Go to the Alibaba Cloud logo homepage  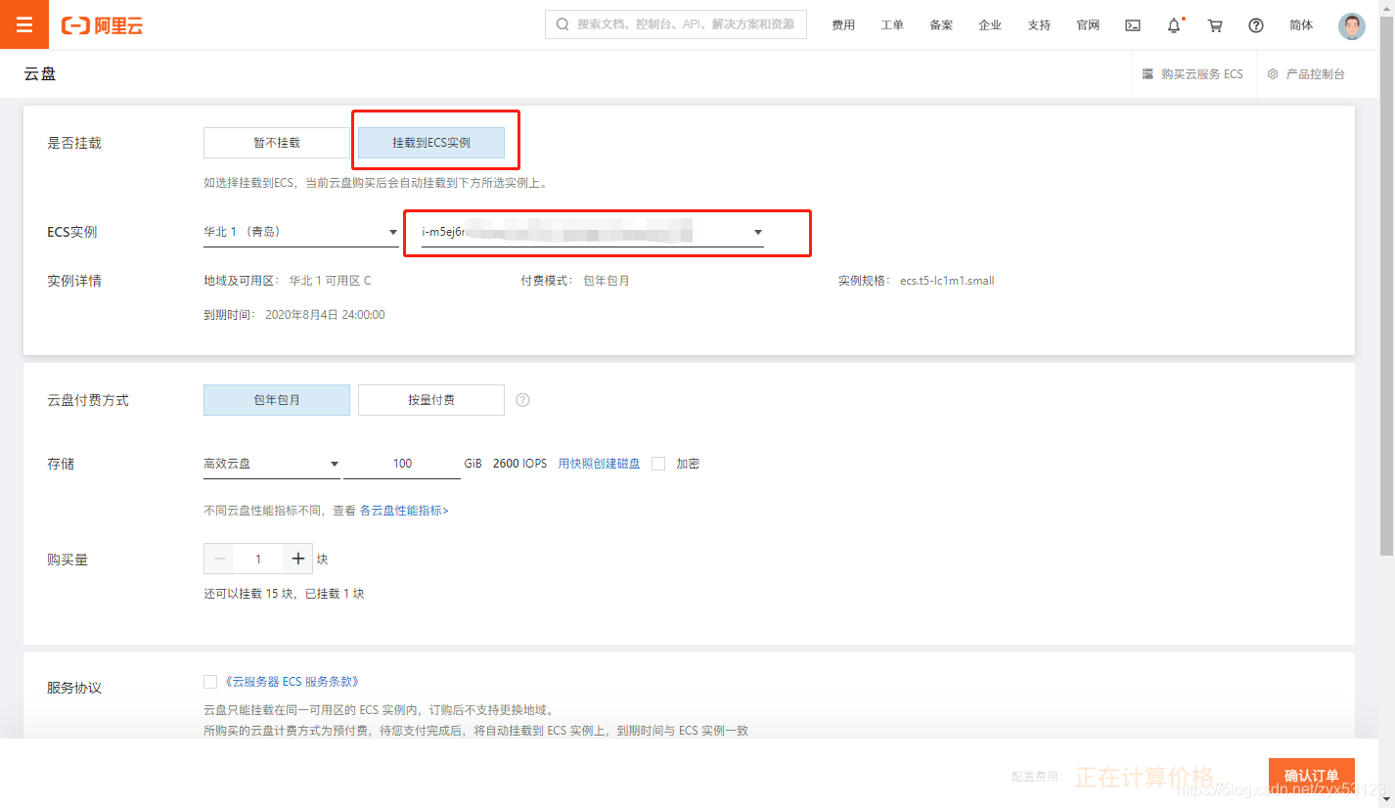pos(102,25)
